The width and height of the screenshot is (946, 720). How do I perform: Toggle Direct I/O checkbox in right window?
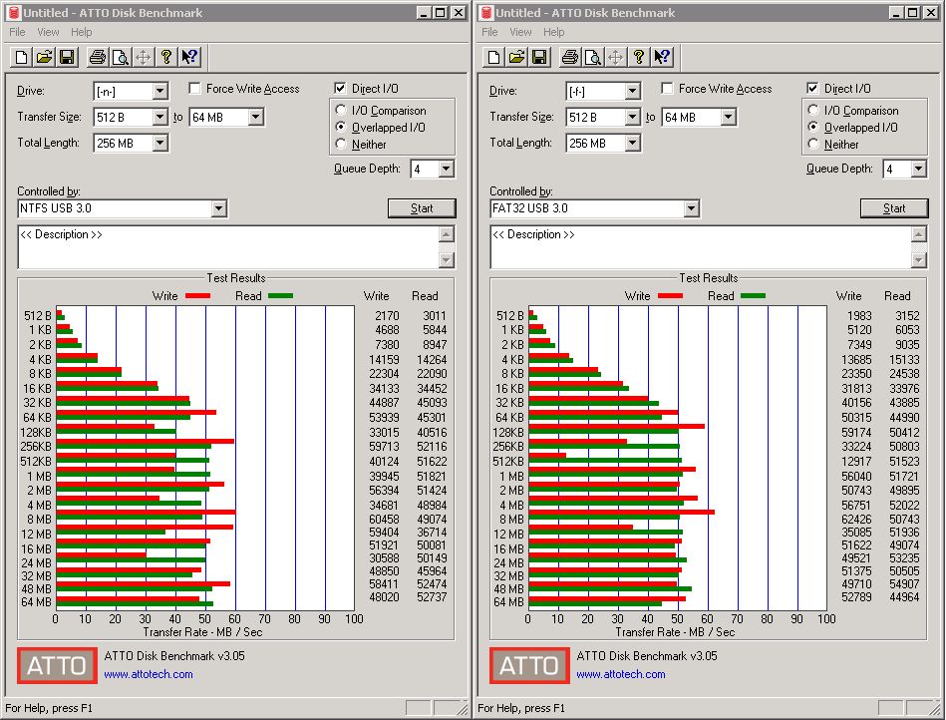pos(812,88)
